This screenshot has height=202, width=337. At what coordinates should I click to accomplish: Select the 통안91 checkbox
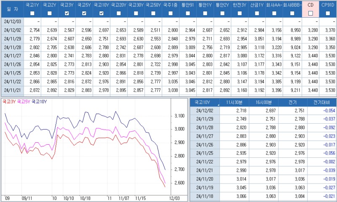pos(188,13)
